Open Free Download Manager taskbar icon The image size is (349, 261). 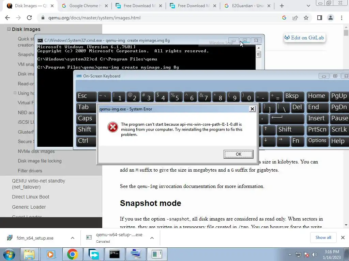tap(93, 254)
